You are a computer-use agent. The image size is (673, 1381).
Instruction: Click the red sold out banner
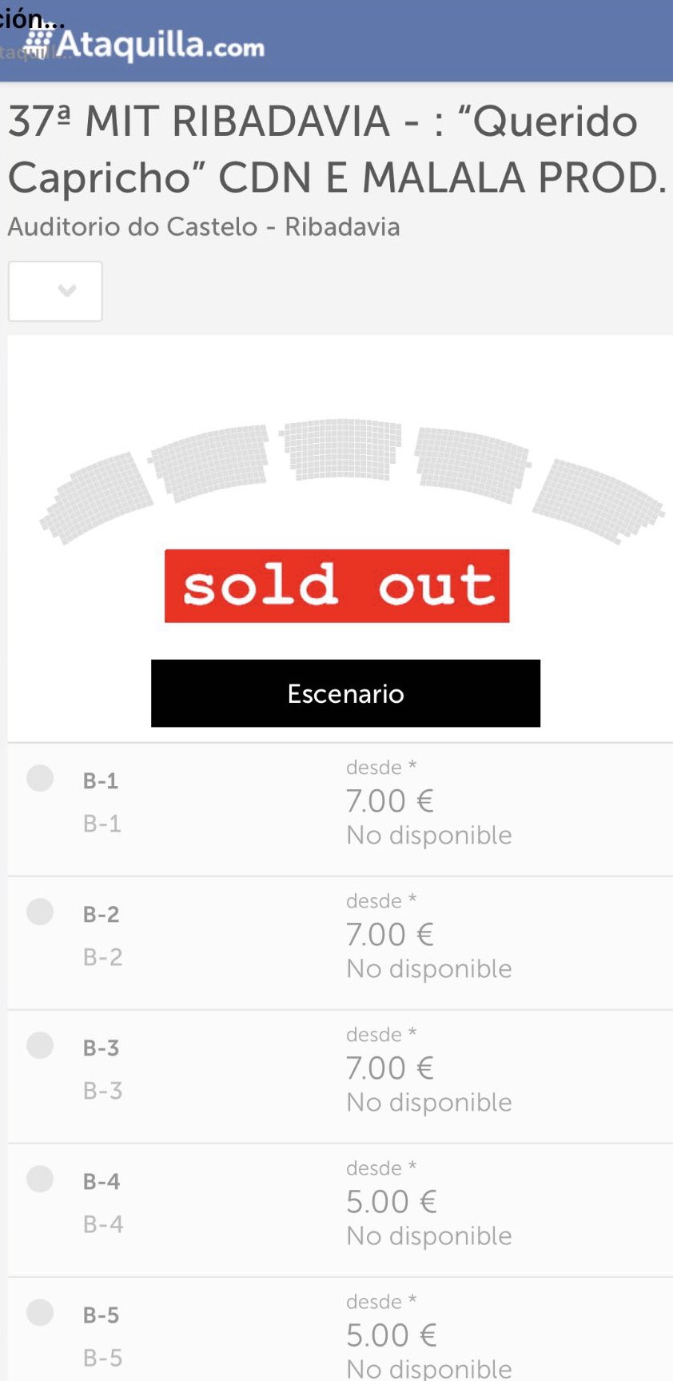tap(336, 586)
